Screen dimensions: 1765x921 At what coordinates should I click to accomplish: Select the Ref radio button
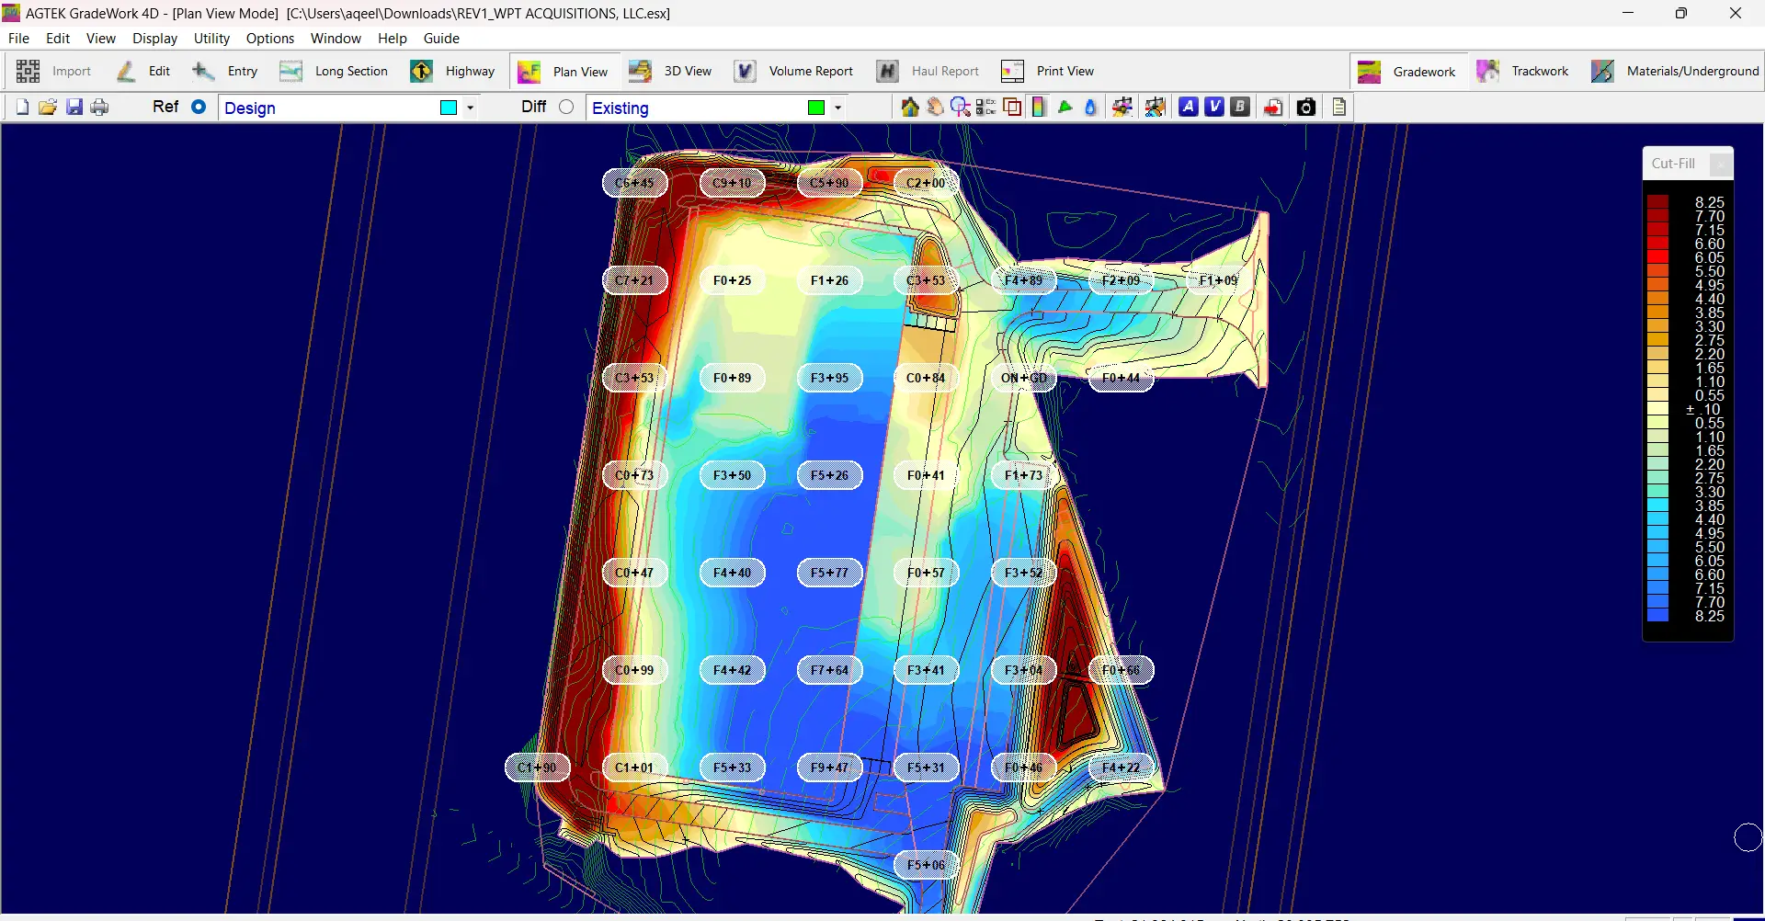pyautogui.click(x=199, y=107)
